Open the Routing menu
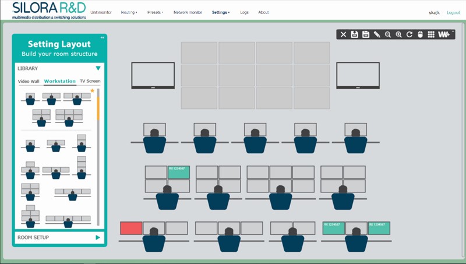 129,12
